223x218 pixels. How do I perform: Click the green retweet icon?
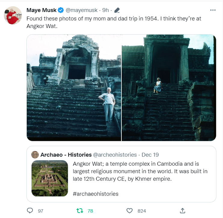[x=80, y=211]
